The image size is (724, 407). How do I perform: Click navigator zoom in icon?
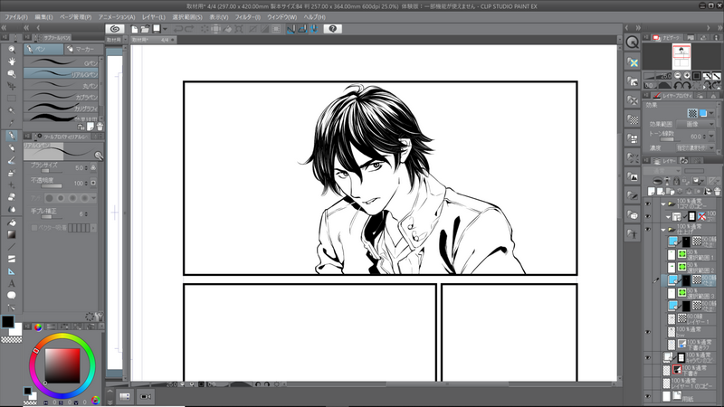(687, 75)
